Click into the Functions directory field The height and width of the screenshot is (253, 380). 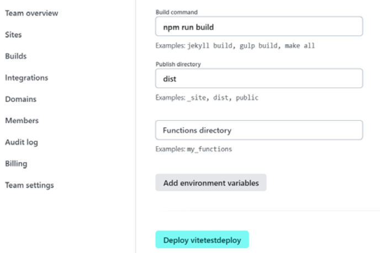click(258, 130)
